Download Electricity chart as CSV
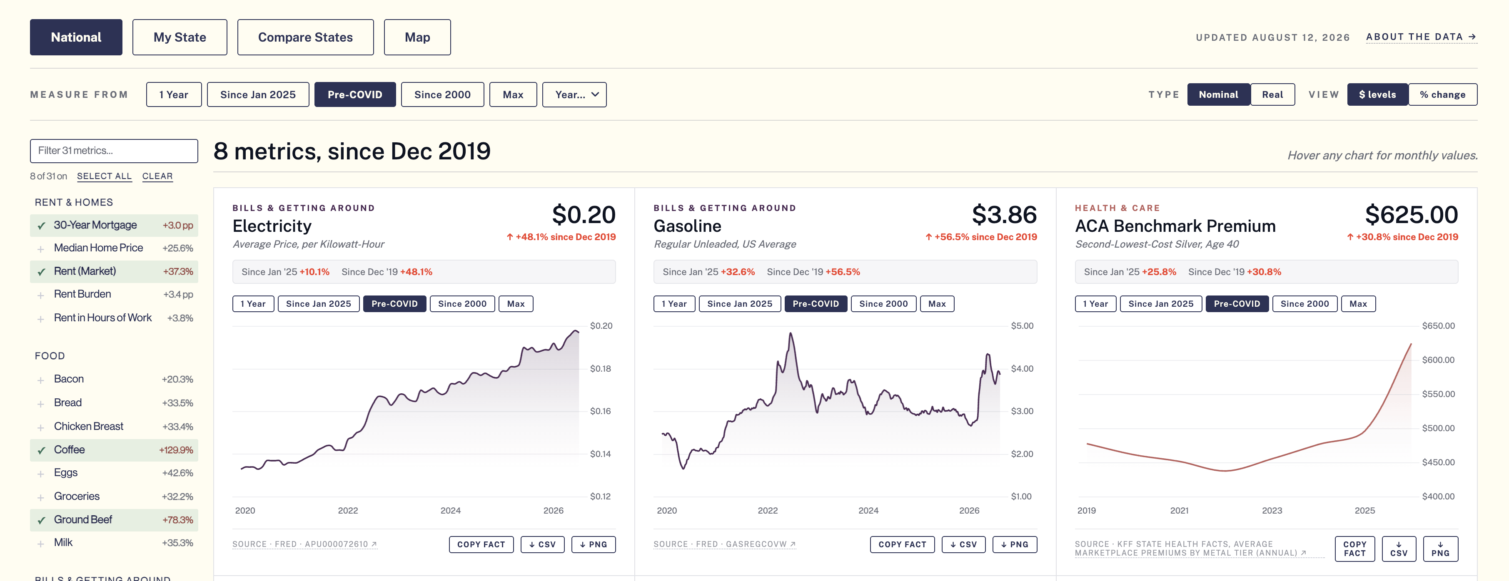Image resolution: width=1509 pixels, height=581 pixels. pyautogui.click(x=542, y=544)
